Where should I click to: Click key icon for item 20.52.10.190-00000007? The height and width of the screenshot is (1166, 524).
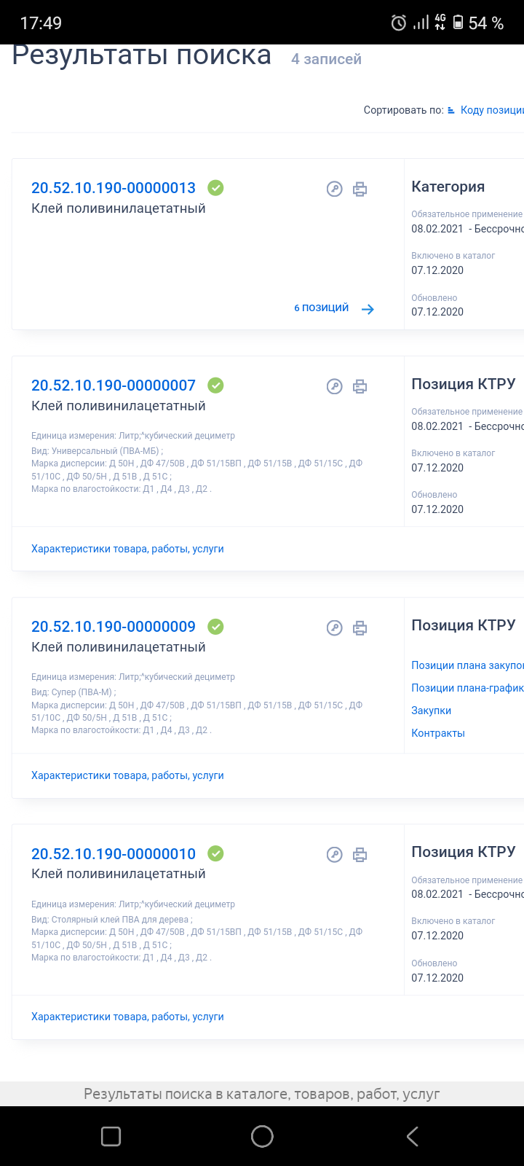click(334, 387)
